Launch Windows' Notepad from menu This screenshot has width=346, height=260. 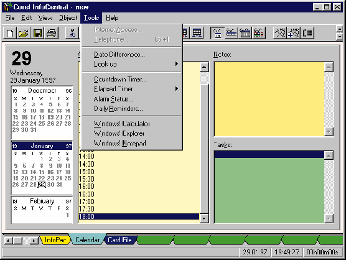132,143
